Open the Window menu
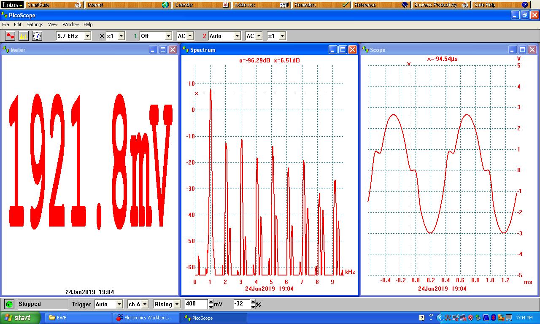This screenshot has width=540, height=324. pos(70,24)
